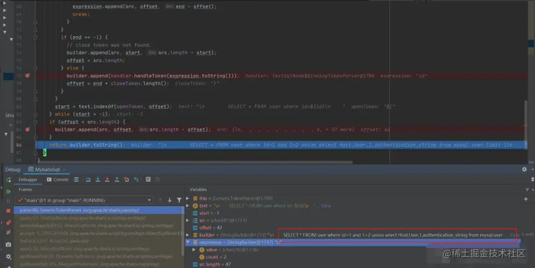Expand the 'this' variable node
The image size is (535, 268).
[x=188, y=198]
